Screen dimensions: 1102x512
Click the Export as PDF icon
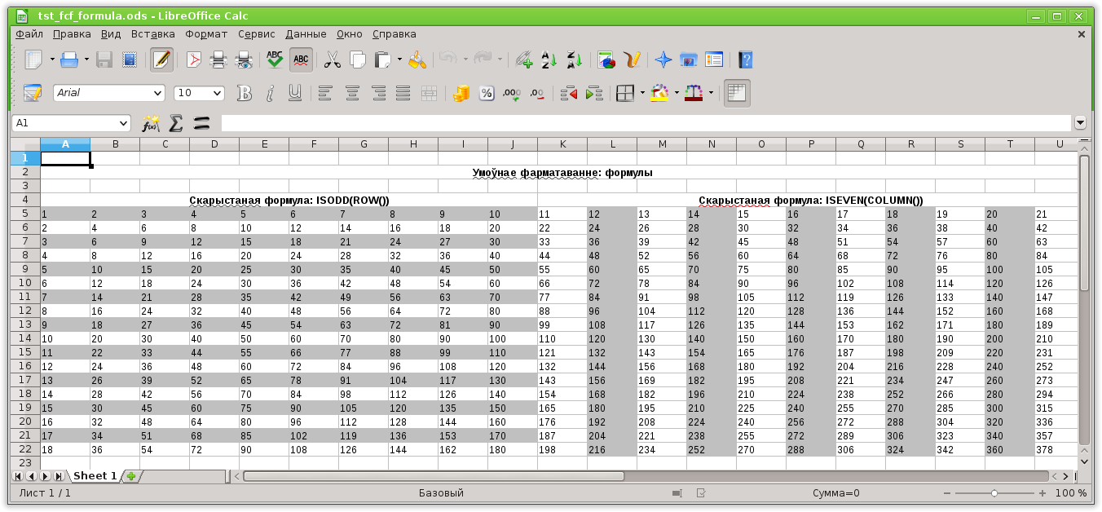(x=194, y=60)
